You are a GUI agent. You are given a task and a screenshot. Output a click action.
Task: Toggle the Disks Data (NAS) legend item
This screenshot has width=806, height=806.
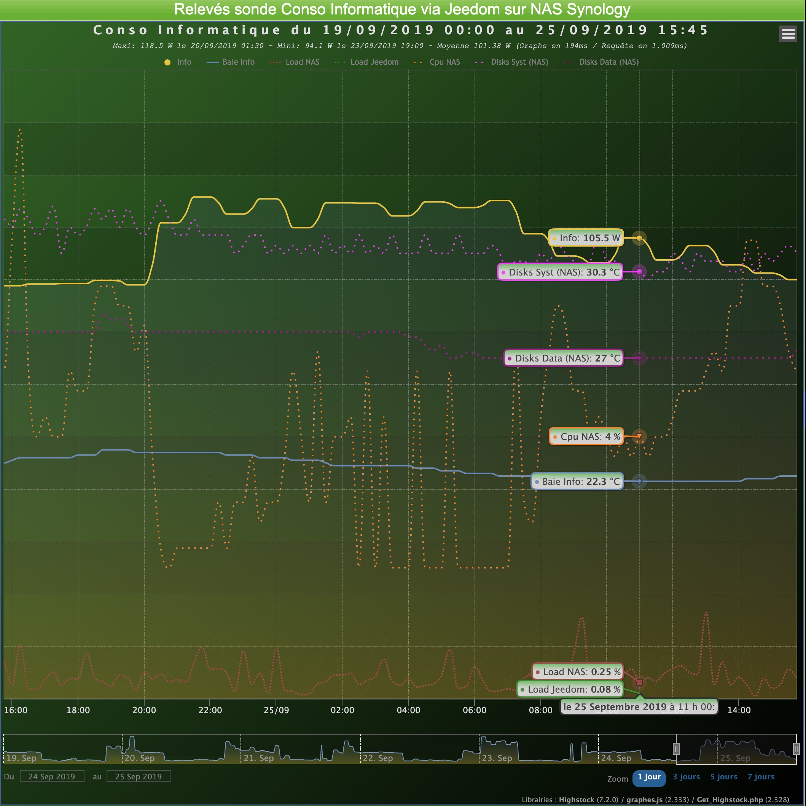(x=601, y=62)
